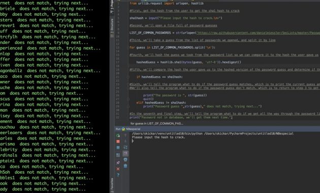Viewport: 320px width, 193px height.
Task: Click the seventh and final step comment
Action: point(225,114)
